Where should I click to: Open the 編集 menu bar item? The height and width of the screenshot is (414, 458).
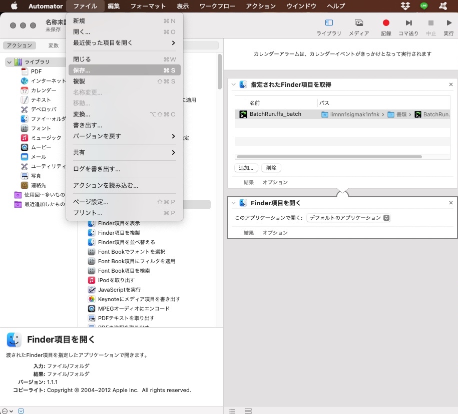tap(114, 6)
